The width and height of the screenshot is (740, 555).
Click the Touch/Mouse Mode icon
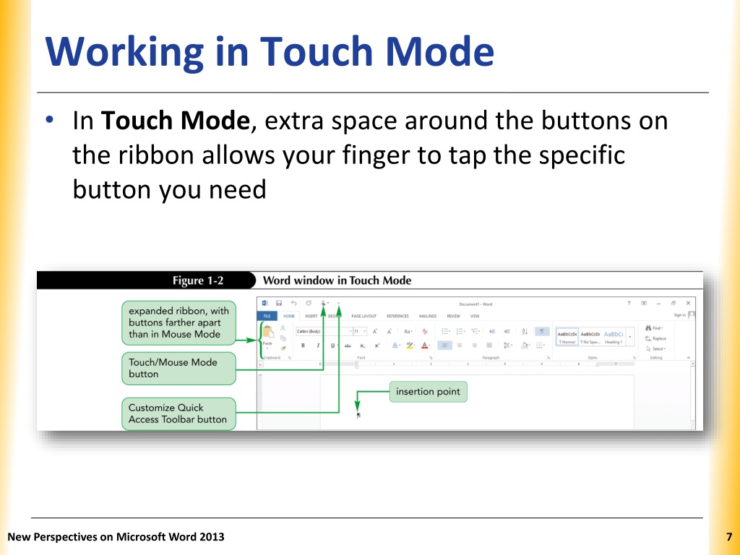tap(324, 304)
